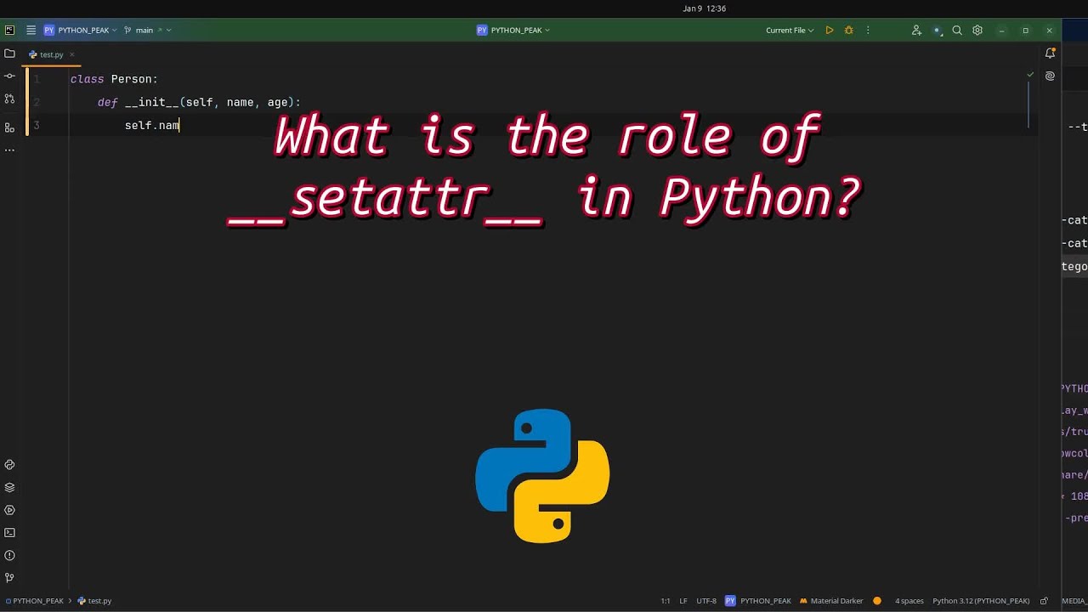The height and width of the screenshot is (612, 1088).
Task: Click test.py breadcrumb in the navigation bar
Action: 94,601
